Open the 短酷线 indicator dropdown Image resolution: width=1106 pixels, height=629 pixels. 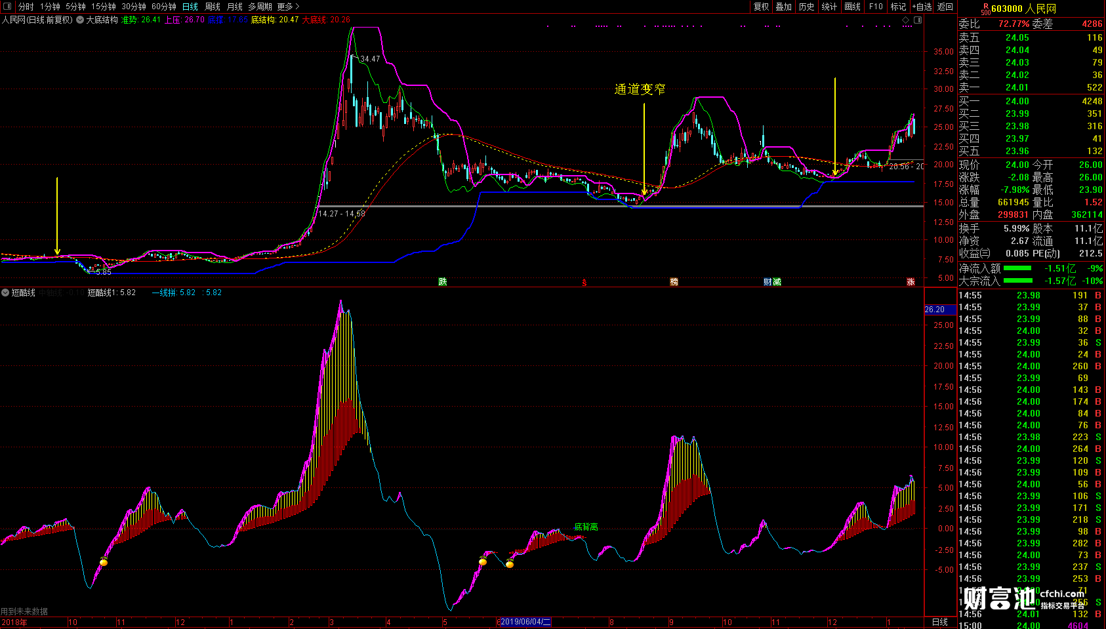(x=5, y=293)
